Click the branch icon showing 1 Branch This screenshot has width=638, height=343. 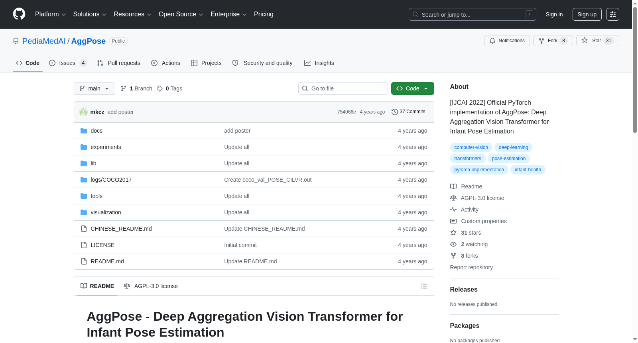(x=124, y=88)
